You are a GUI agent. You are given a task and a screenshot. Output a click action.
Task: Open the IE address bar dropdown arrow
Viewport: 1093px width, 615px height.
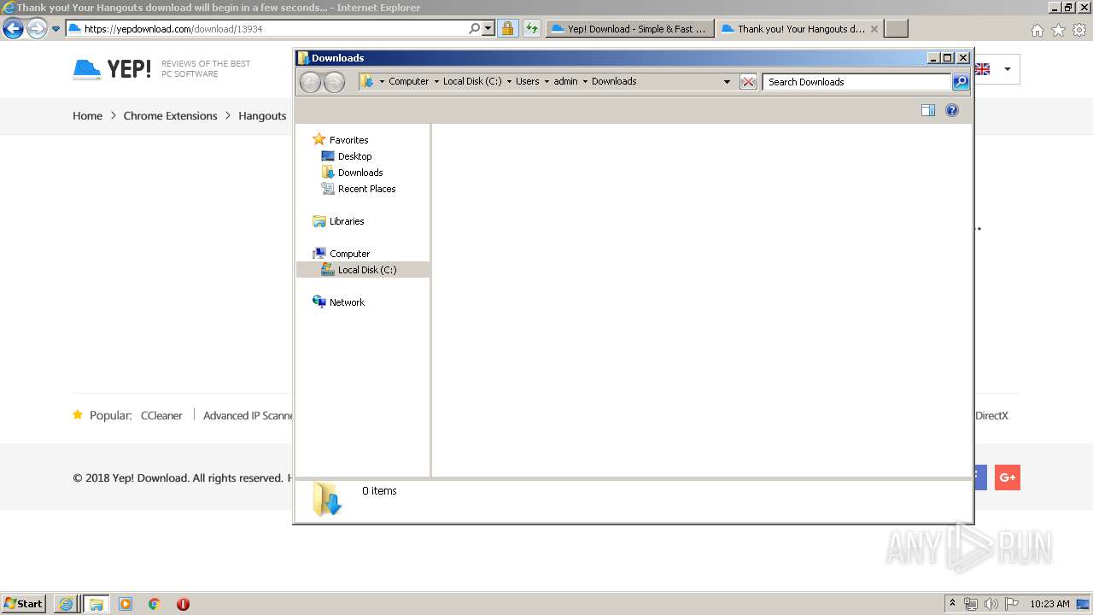[488, 28]
